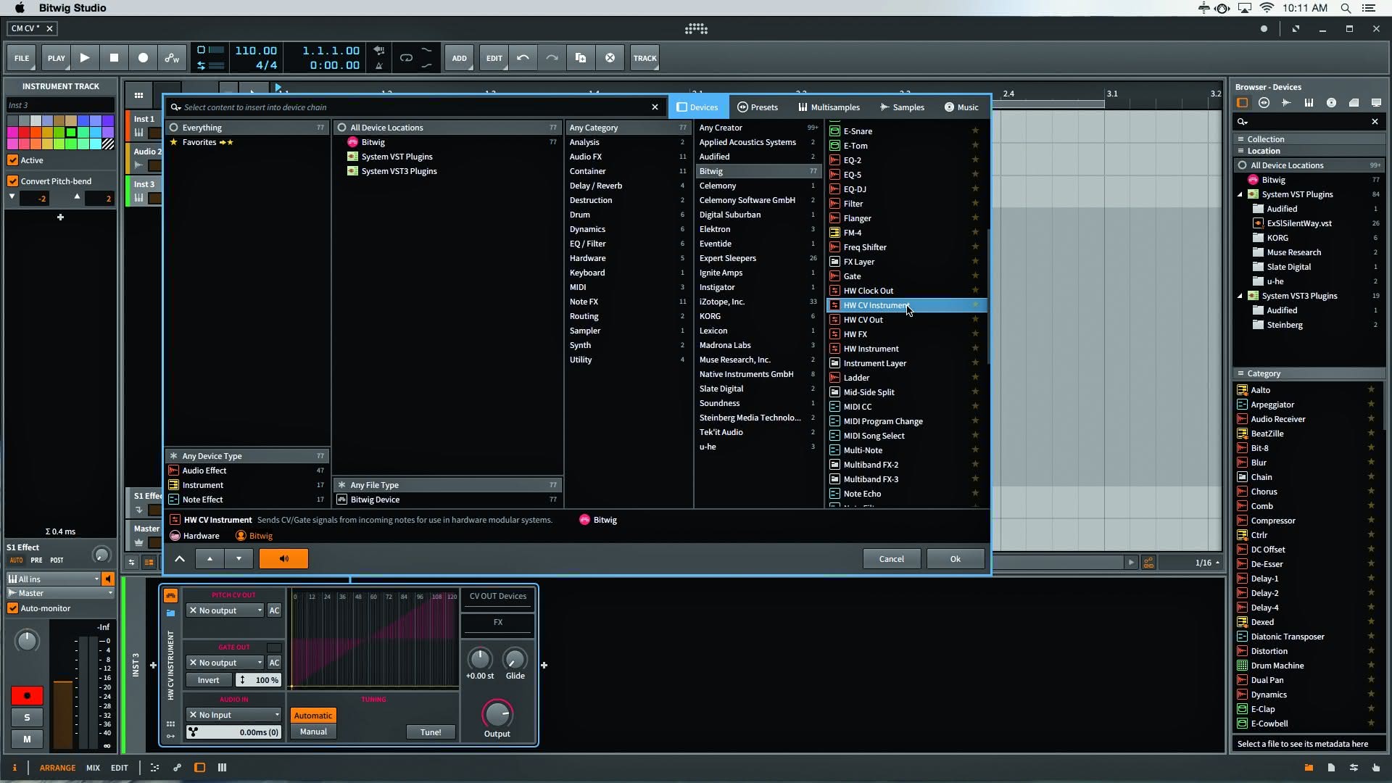Switch to EDIT view in bottom bar
1392x783 pixels.
[x=120, y=768]
